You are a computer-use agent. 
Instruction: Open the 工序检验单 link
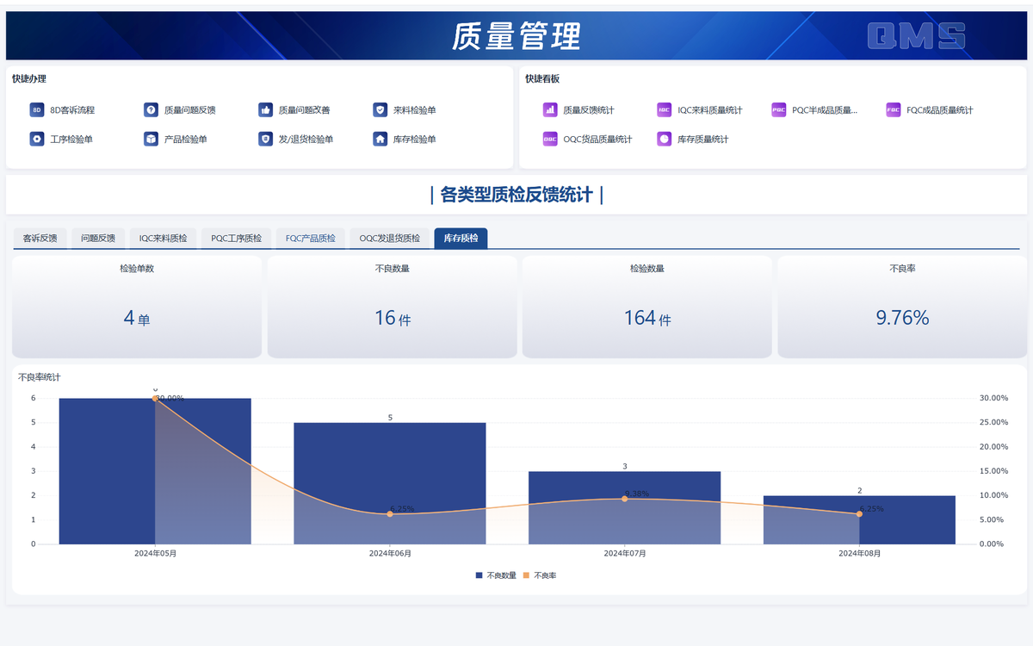point(71,139)
